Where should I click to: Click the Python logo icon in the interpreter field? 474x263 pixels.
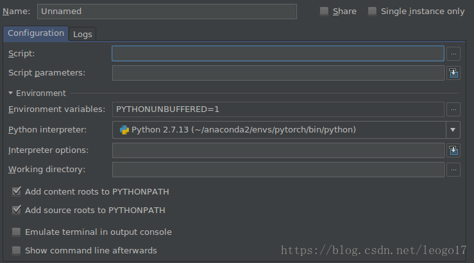tap(124, 130)
